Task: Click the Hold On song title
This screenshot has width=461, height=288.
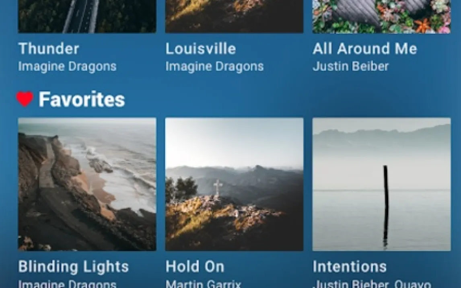Action: pos(195,267)
